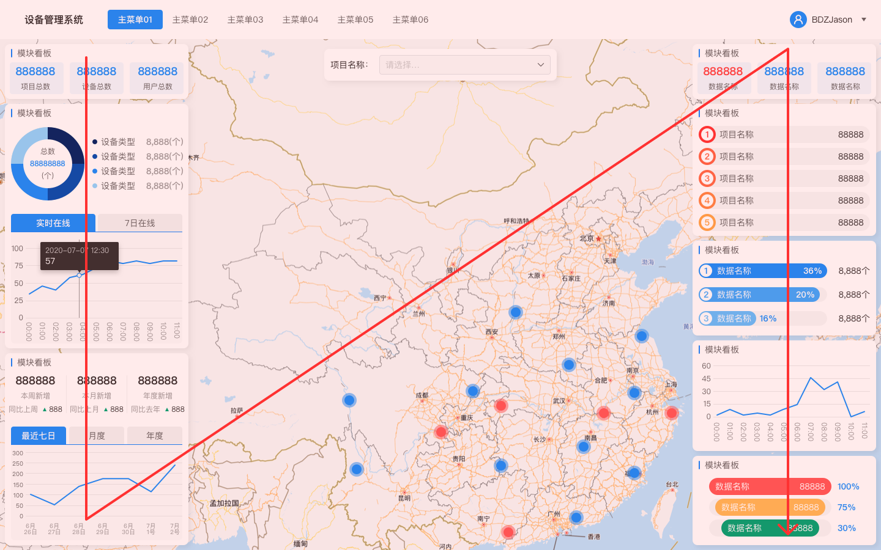The height and width of the screenshot is (550, 881).
Task: Open the 项目名称 select dropdown
Action: pyautogui.click(x=465, y=65)
